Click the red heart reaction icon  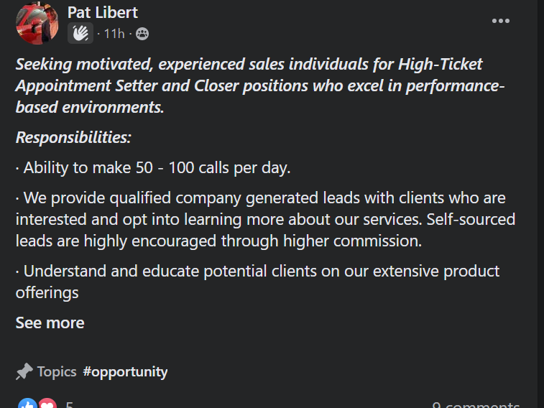coord(47,404)
